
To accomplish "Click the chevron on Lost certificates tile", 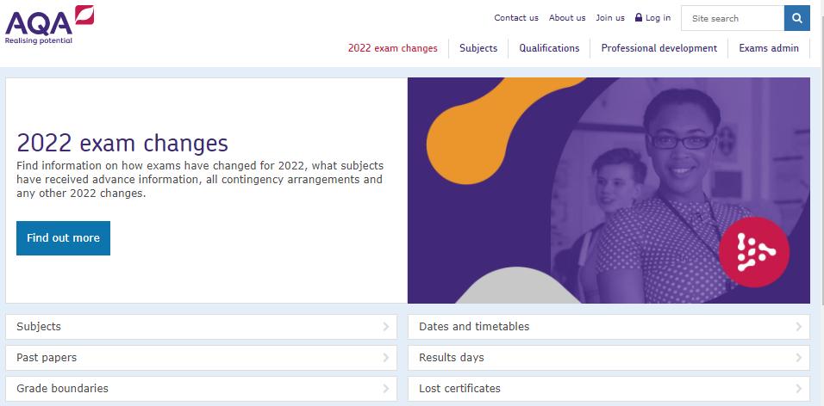I will coord(799,389).
